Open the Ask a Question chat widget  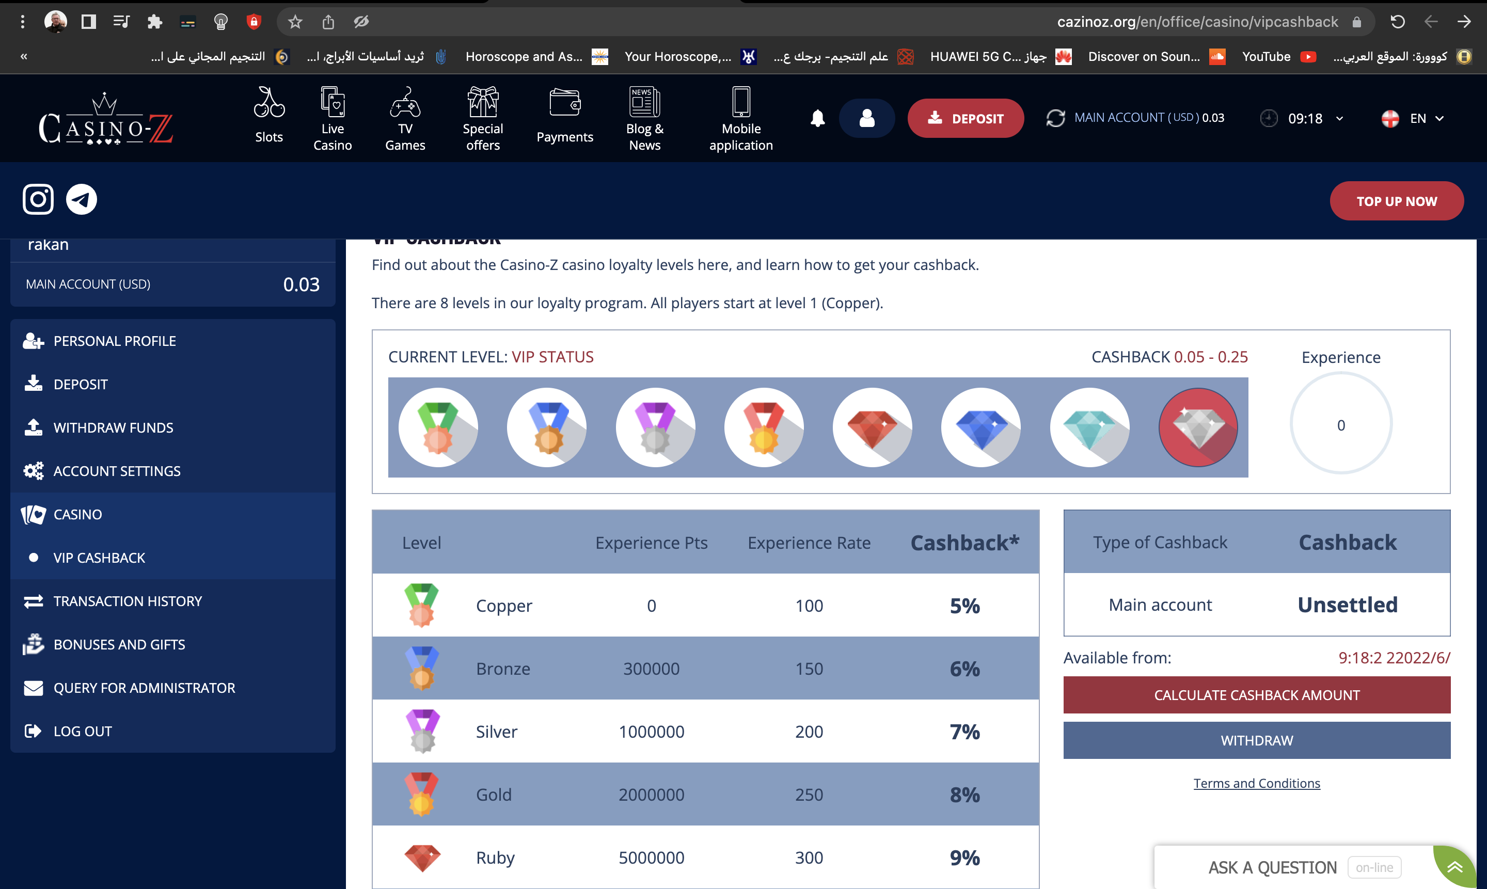click(x=1272, y=867)
